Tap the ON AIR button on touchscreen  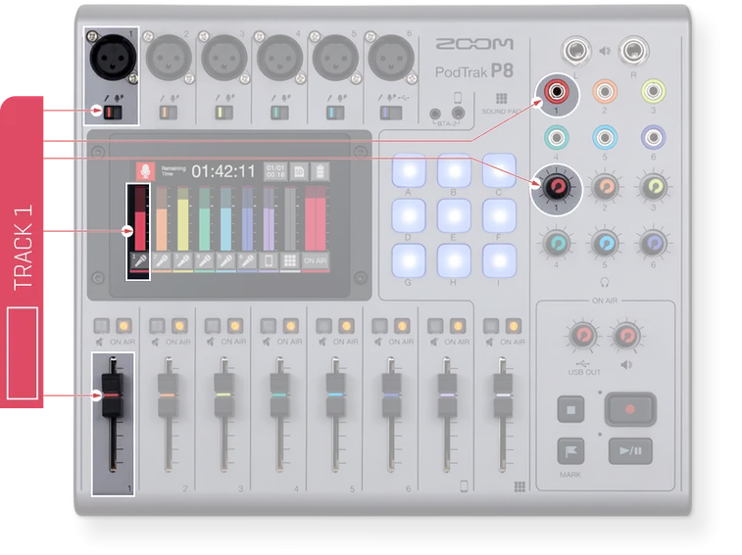[x=316, y=260]
